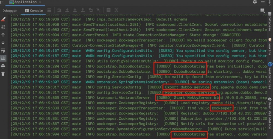Click the down arrow stack trace icon
The width and height of the screenshot is (273, 139).
click(3, 43)
